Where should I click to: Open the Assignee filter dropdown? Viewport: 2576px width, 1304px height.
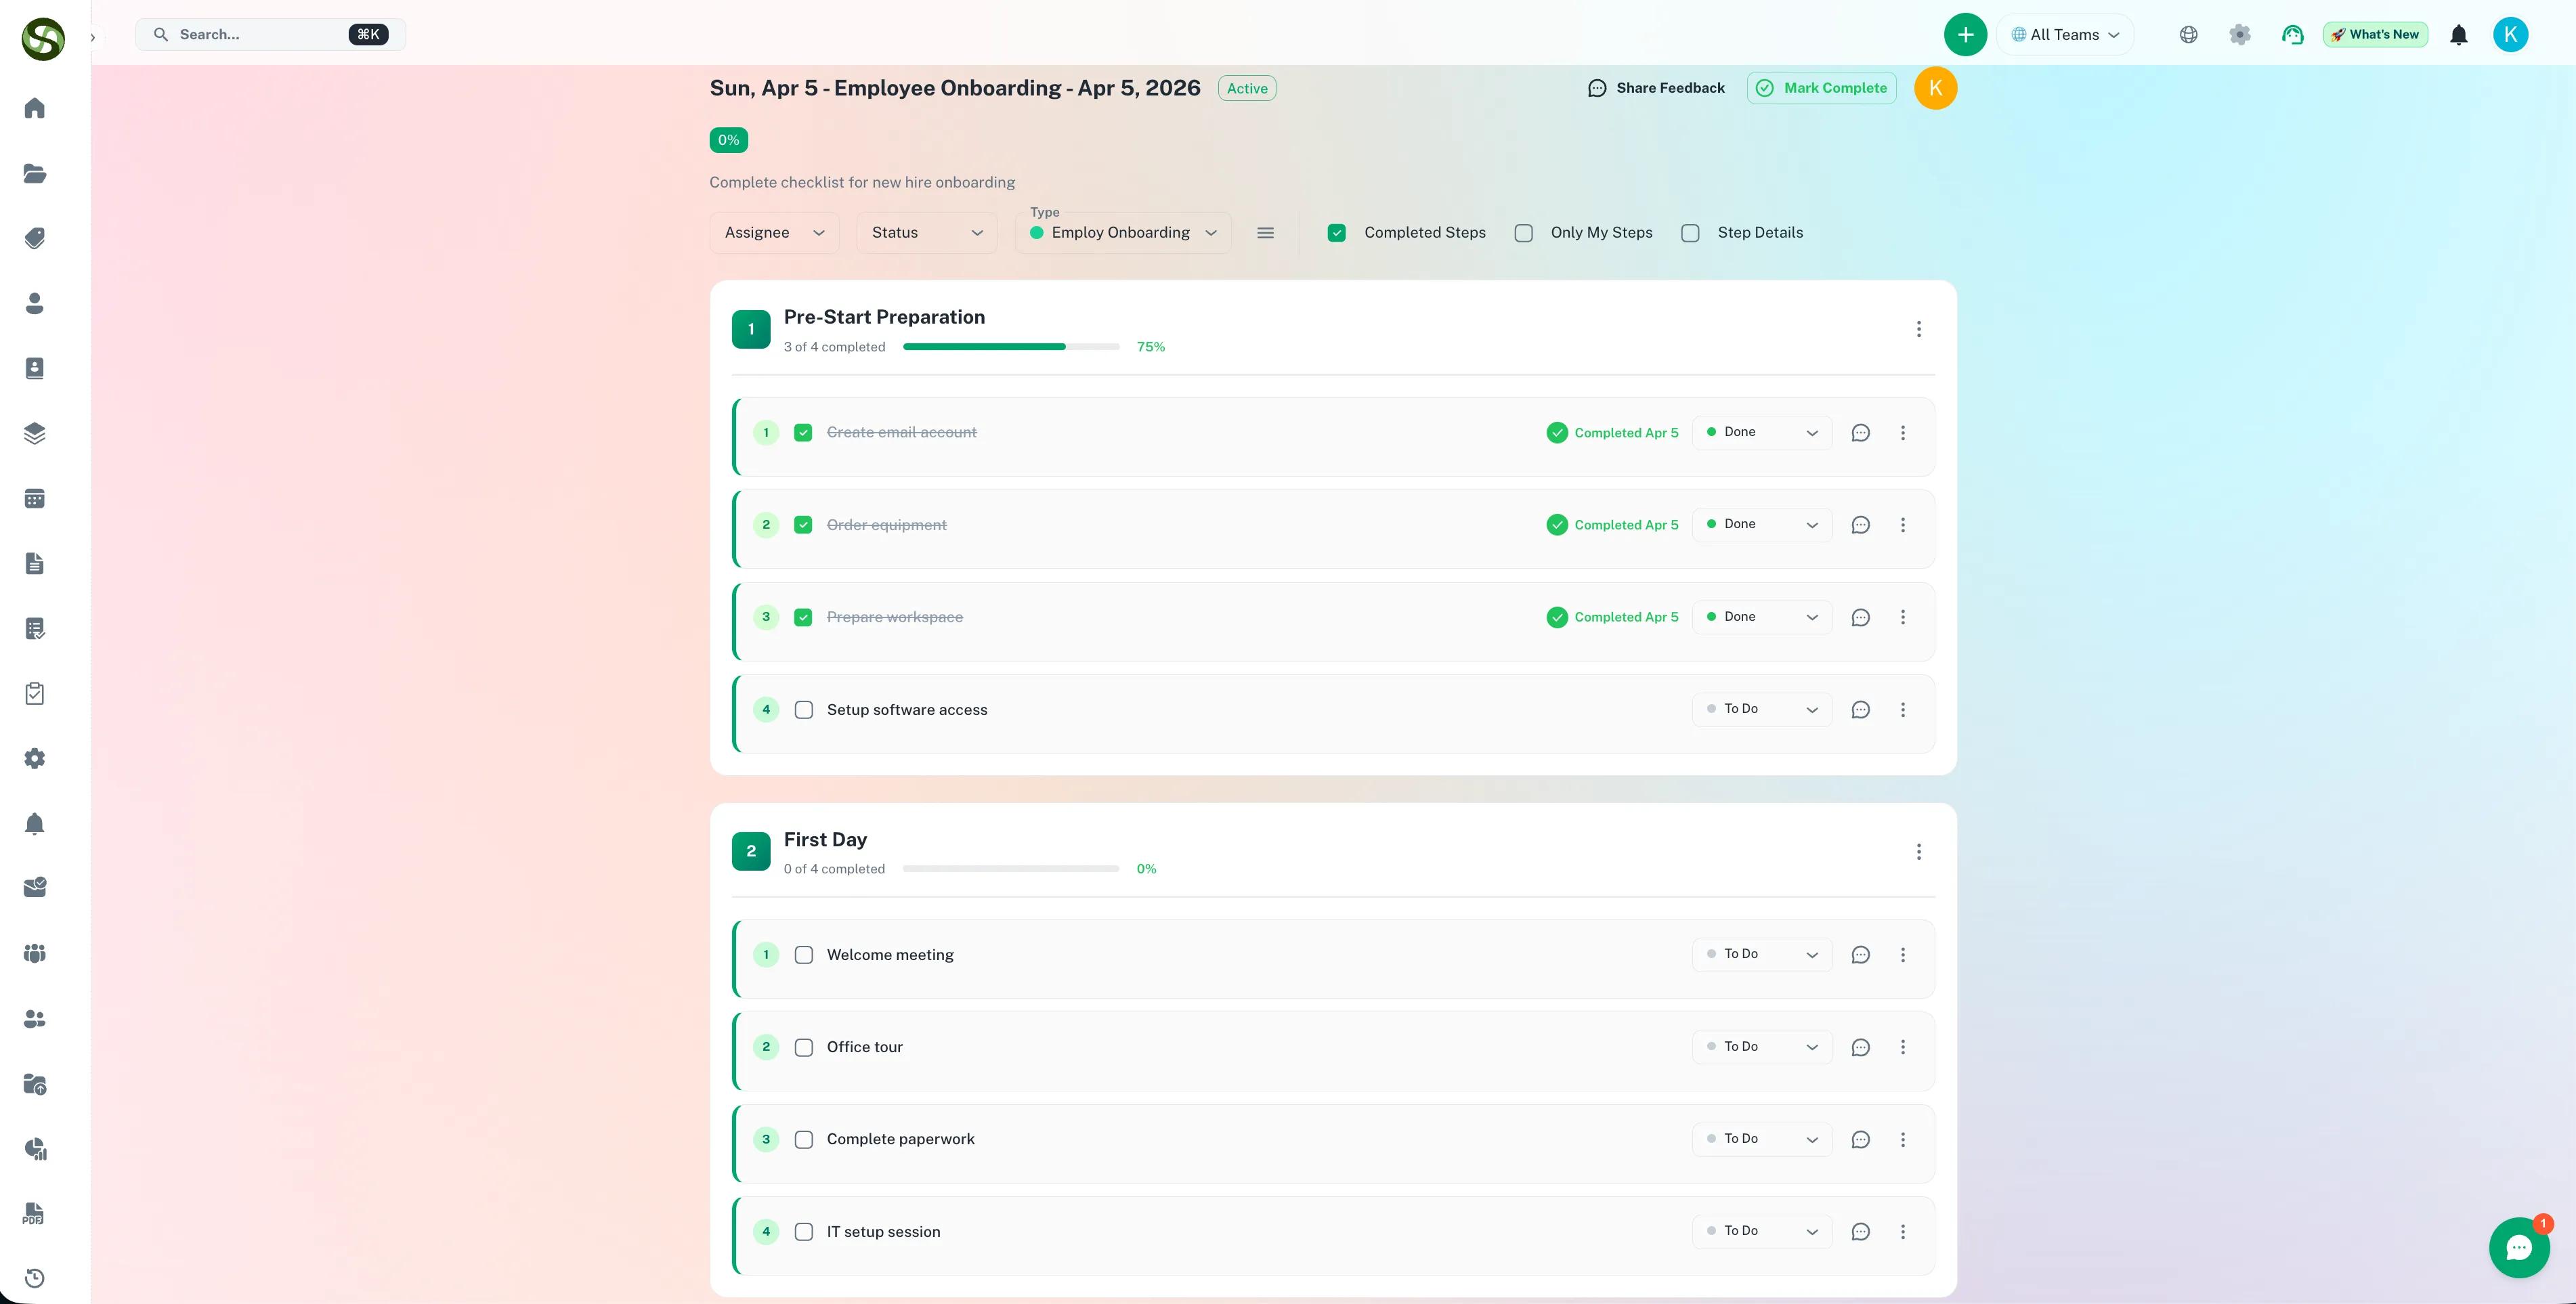[x=774, y=233]
